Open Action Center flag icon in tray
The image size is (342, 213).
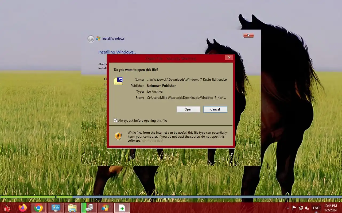[294, 208]
